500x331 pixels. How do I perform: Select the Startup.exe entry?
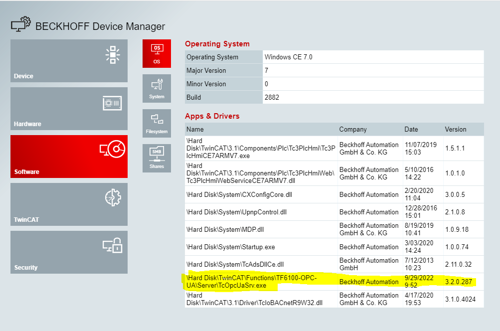(x=230, y=247)
